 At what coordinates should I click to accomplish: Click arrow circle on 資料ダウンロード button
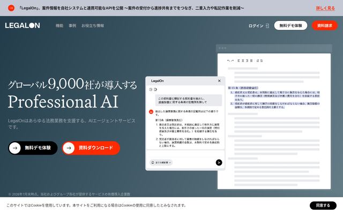69,148
